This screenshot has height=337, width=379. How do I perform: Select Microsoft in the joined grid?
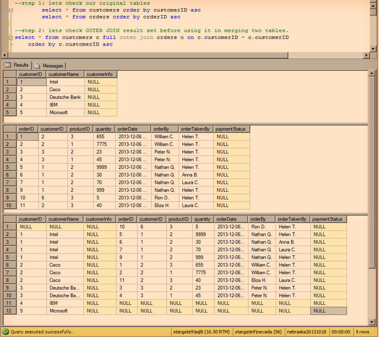tap(65, 310)
